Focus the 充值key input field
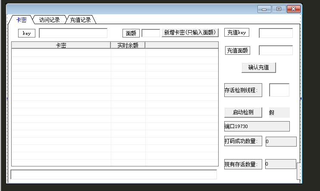This screenshot has width=320, height=191. click(276, 33)
